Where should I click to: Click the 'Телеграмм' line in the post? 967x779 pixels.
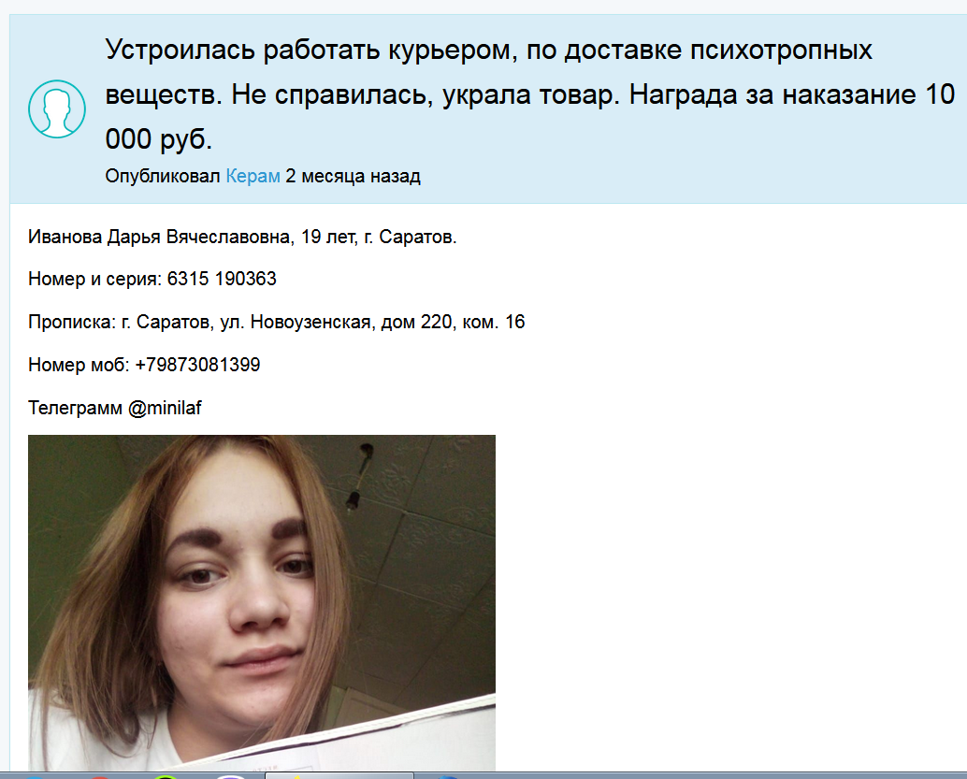[115, 408]
